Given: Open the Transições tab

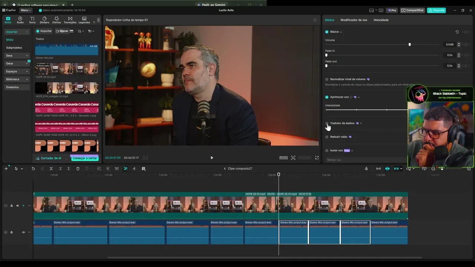Looking at the screenshot, I should coord(70,20).
